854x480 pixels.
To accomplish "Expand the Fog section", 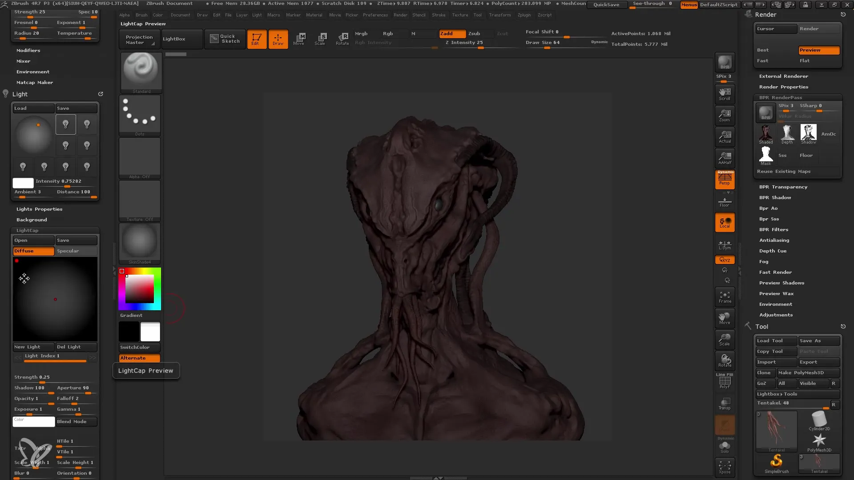I will 763,262.
